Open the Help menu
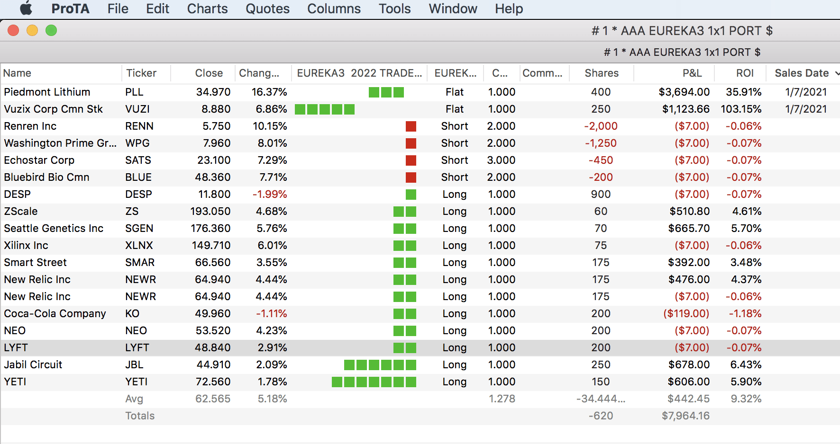840x444 pixels. [x=509, y=9]
